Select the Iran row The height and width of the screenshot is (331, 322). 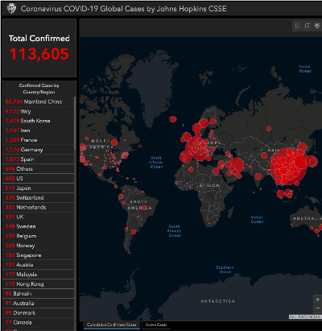38,130
